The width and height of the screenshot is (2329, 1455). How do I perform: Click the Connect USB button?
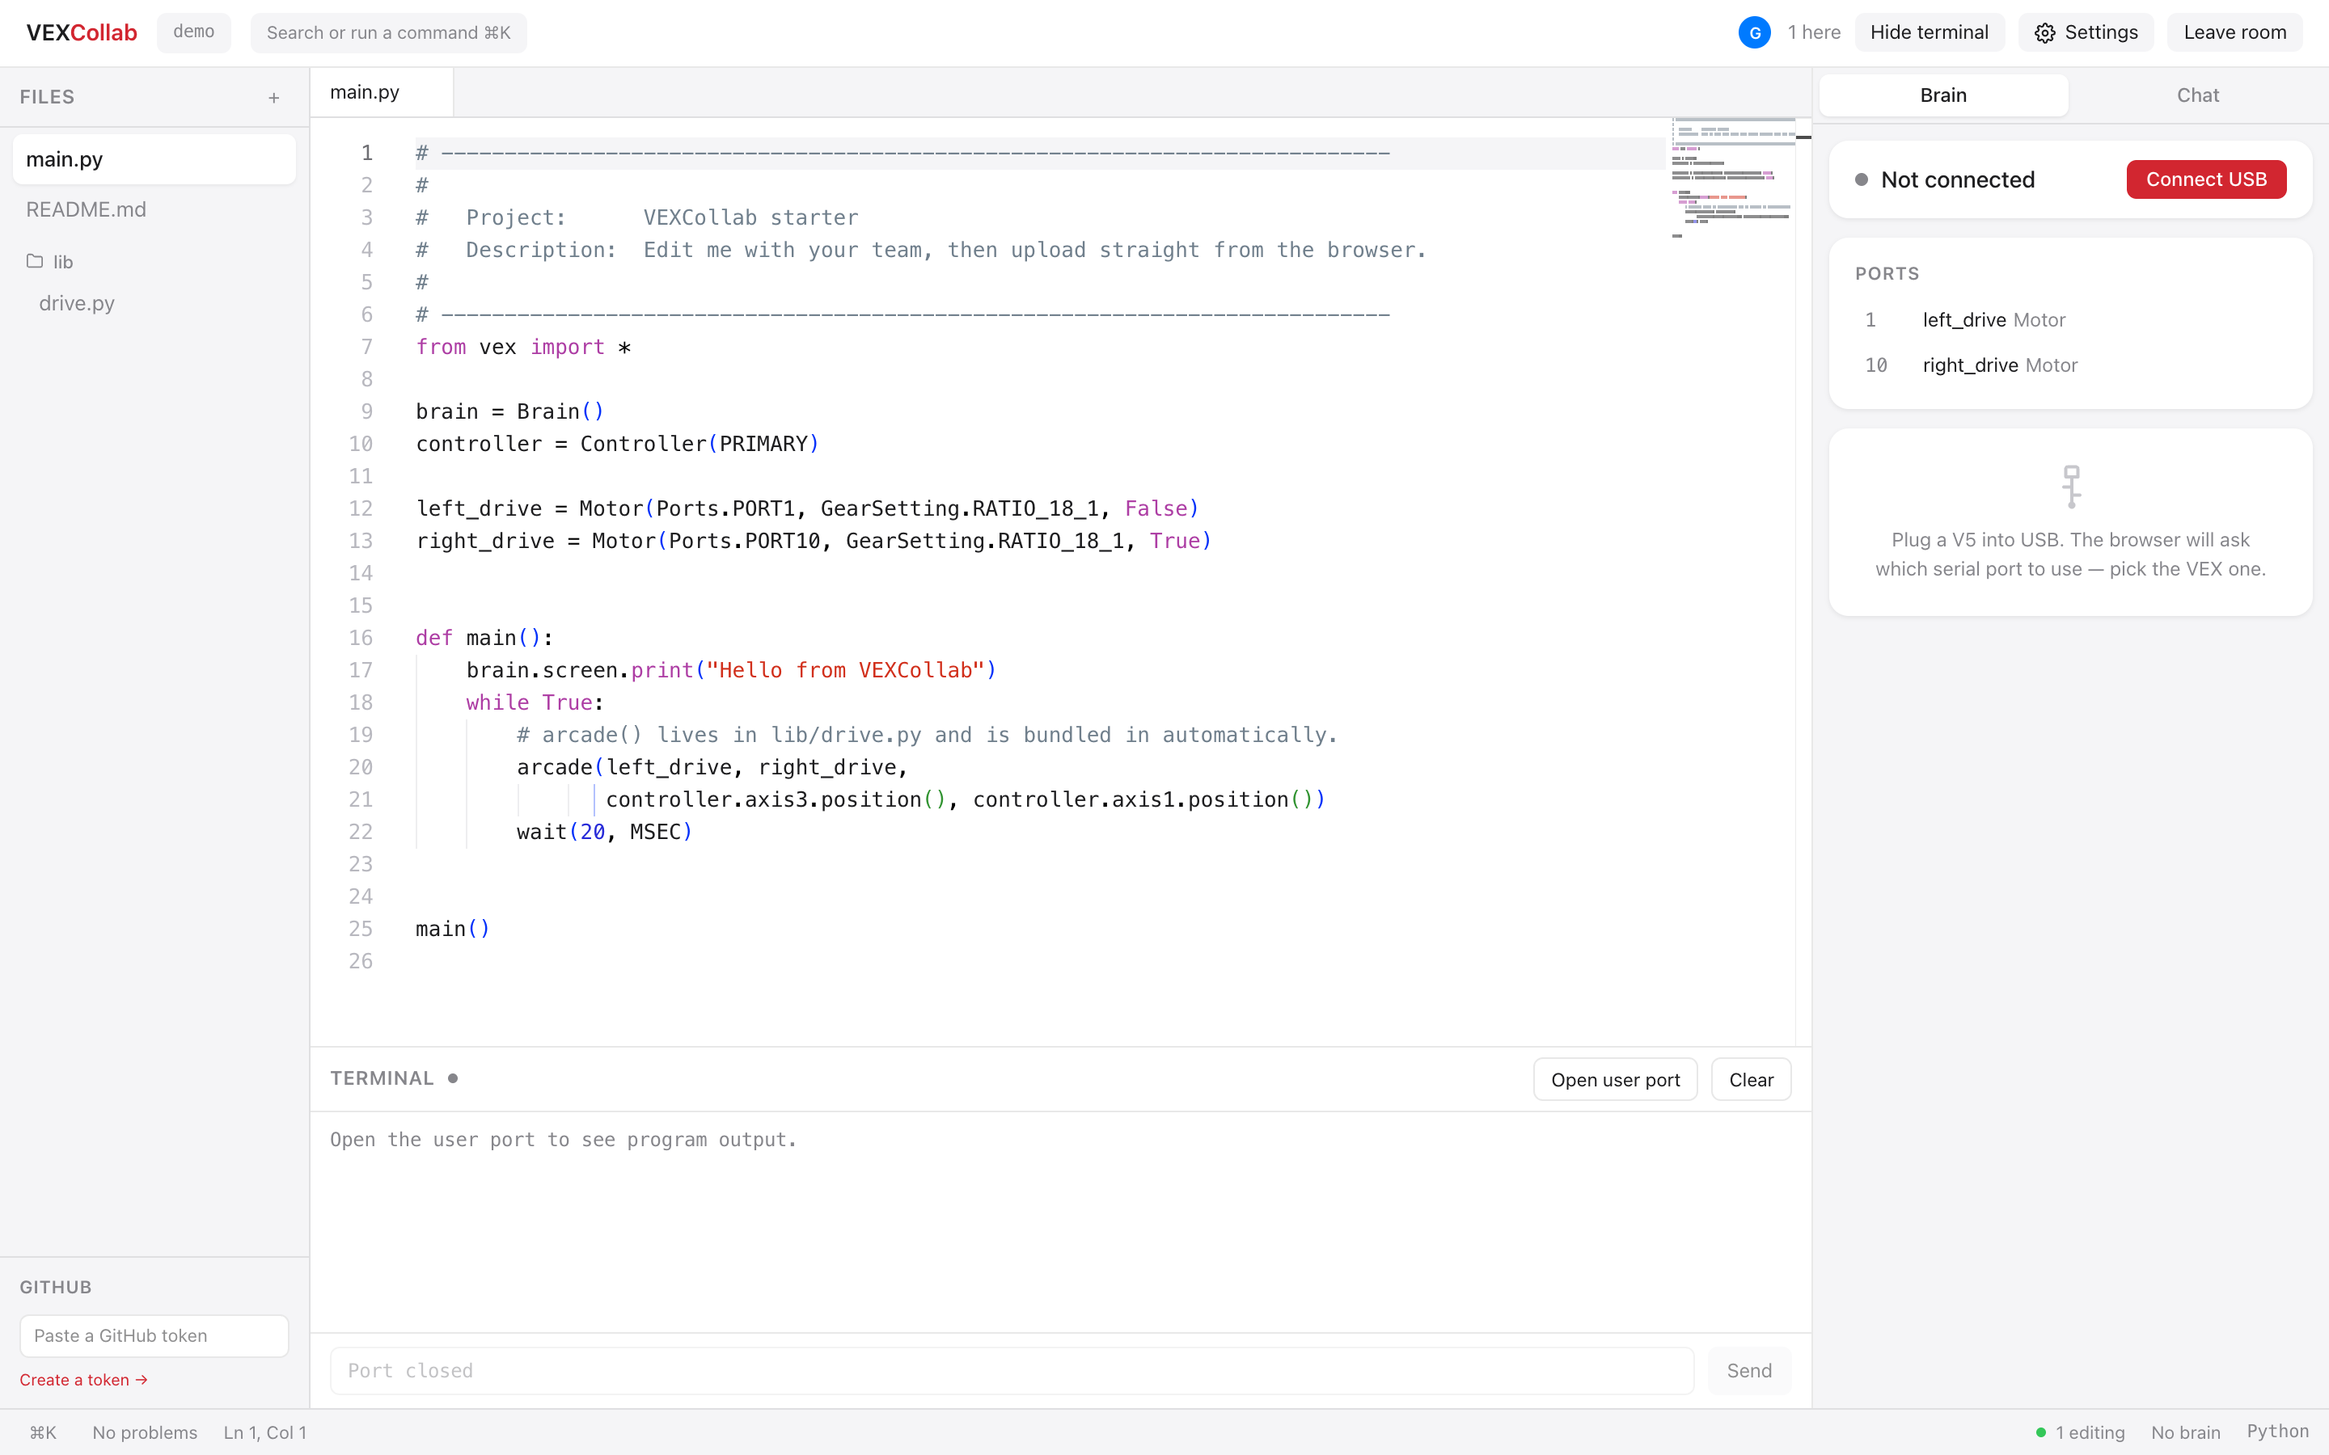click(2206, 179)
